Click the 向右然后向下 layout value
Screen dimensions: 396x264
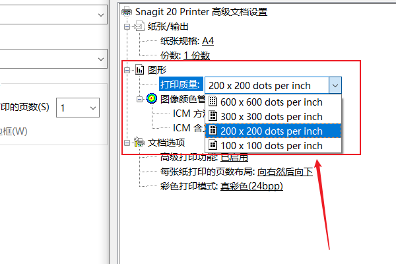point(285,172)
